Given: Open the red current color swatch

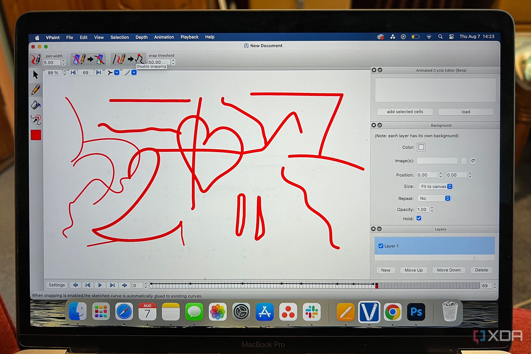Looking at the screenshot, I should pos(36,135).
